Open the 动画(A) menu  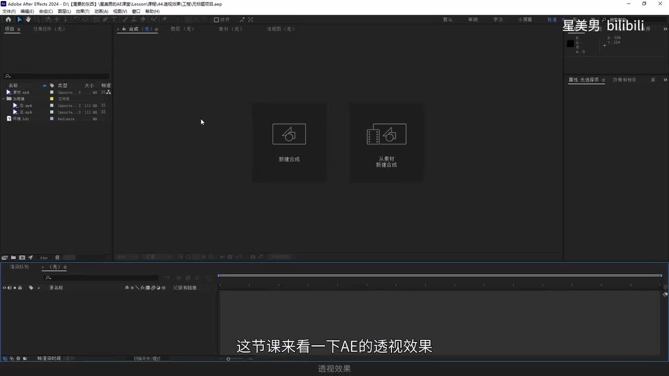(x=101, y=11)
